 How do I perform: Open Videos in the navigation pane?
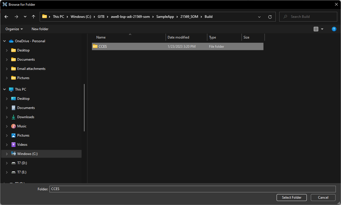(22, 145)
